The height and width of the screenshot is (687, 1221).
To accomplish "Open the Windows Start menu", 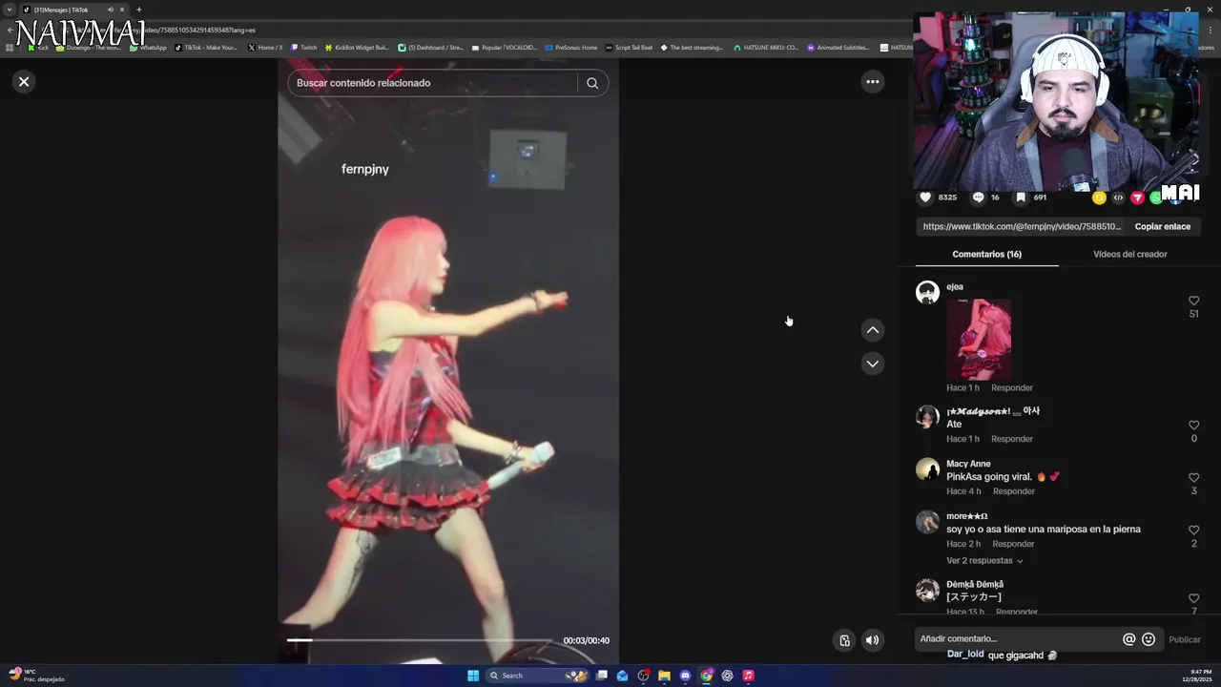I will (473, 676).
